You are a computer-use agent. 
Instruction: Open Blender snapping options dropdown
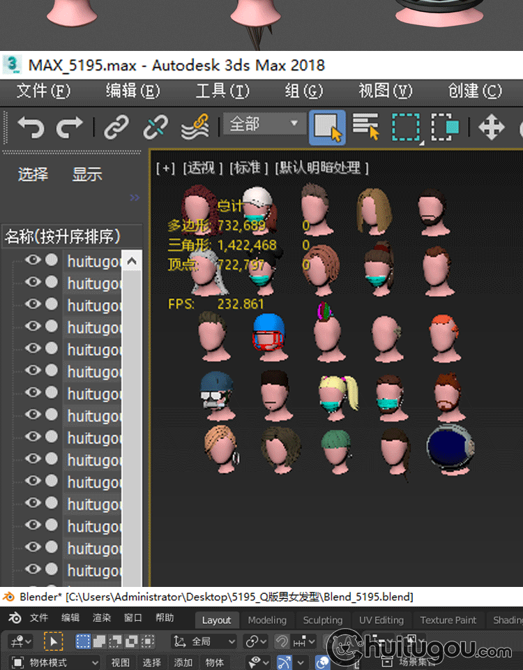(x=304, y=641)
